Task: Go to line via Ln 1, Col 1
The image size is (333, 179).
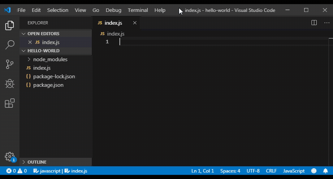Action: 202,171
